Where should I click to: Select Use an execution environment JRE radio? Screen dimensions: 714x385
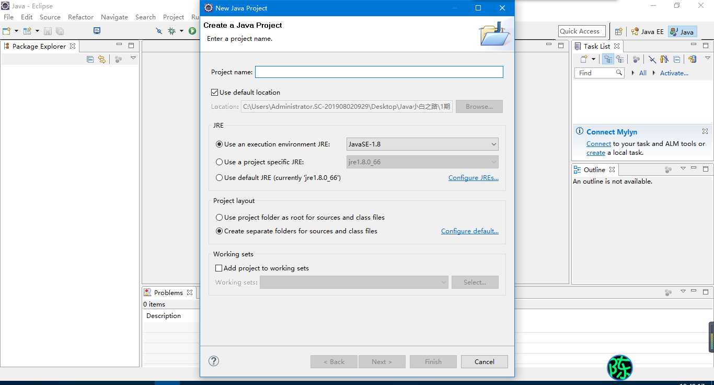coord(220,144)
